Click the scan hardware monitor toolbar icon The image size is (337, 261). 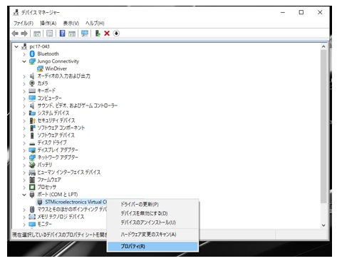click(85, 34)
